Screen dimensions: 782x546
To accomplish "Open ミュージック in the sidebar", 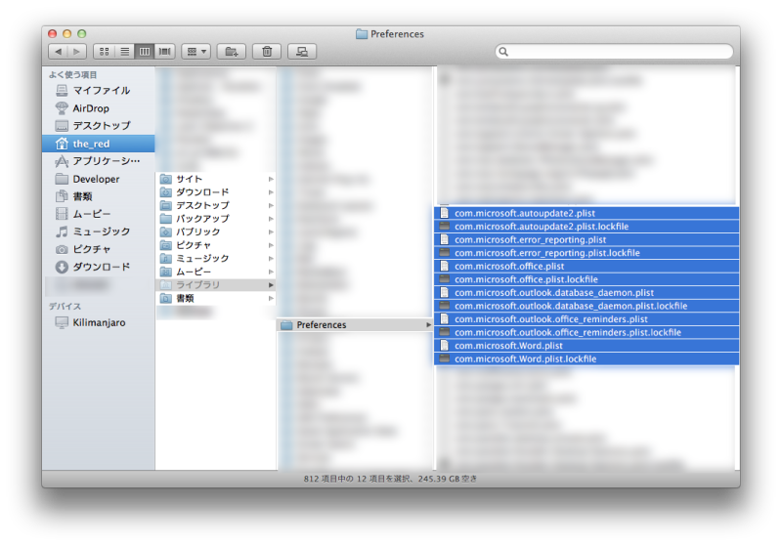I will pos(99,231).
